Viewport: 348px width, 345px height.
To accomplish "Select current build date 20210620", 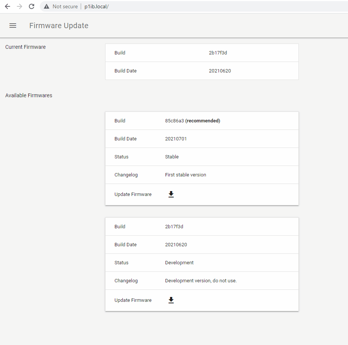I will click(x=220, y=71).
